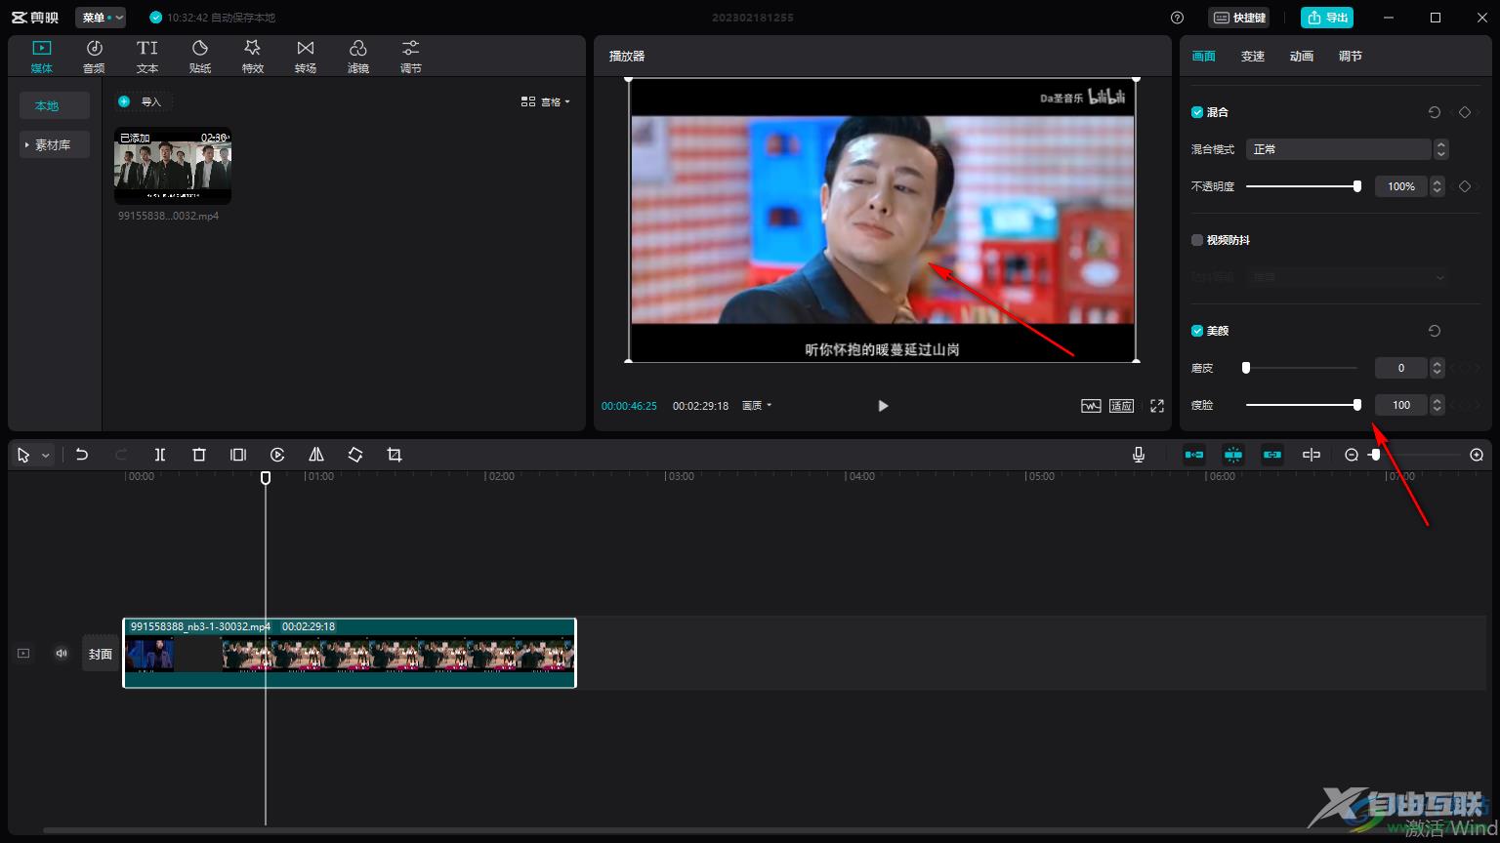Open the selection tool dropdown arrow
This screenshot has width=1500, height=843.
45,456
